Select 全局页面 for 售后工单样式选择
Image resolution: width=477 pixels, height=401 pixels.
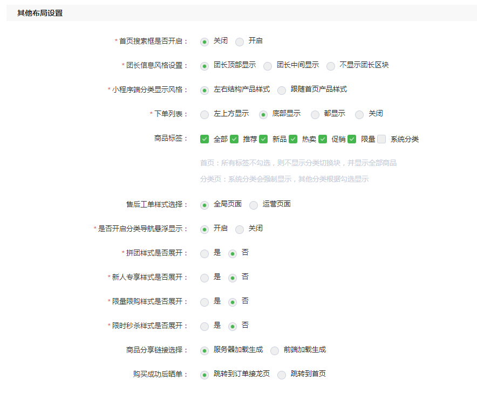pos(205,205)
